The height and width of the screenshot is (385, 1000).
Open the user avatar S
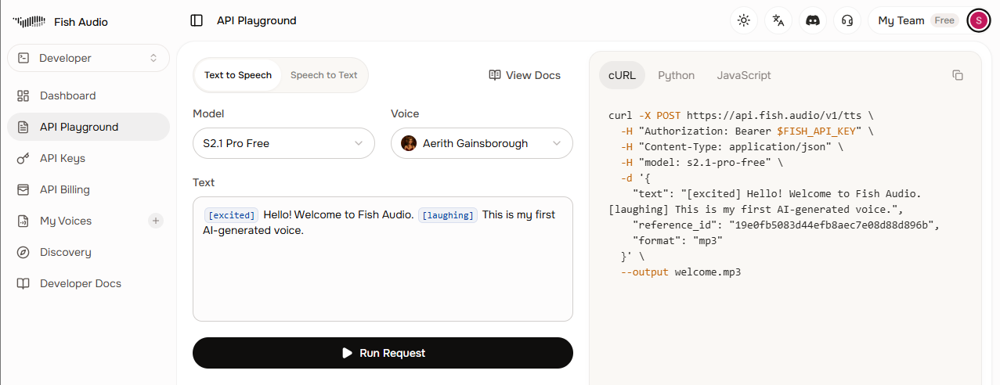coord(978,20)
